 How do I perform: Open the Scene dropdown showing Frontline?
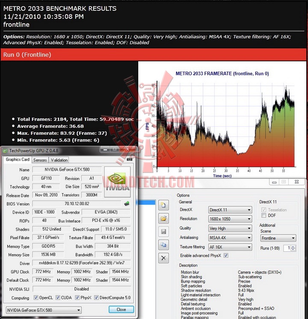click(278, 238)
